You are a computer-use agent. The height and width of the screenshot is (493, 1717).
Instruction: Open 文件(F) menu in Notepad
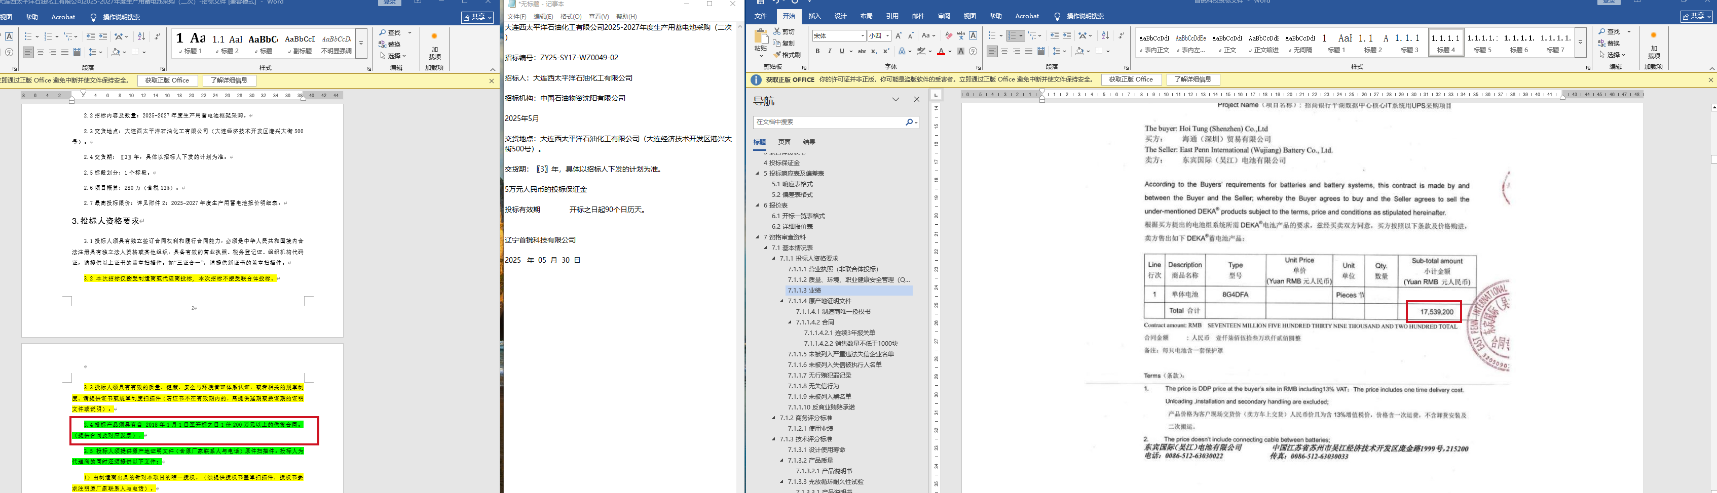[516, 17]
